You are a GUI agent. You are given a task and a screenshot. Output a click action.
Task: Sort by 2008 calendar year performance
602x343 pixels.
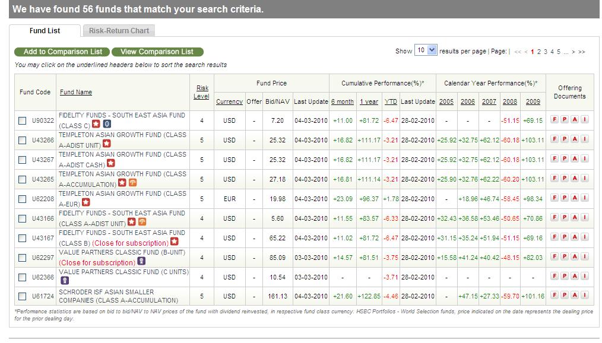510,101
